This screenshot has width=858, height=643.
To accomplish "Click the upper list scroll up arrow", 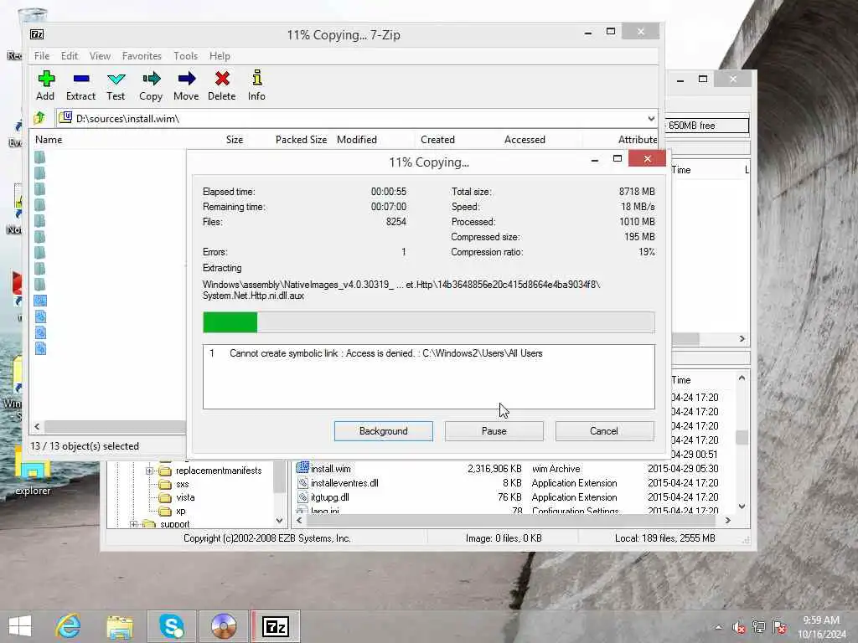I will (742, 378).
